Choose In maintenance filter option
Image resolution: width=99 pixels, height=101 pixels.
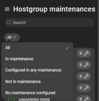pyautogui.click(x=37, y=59)
